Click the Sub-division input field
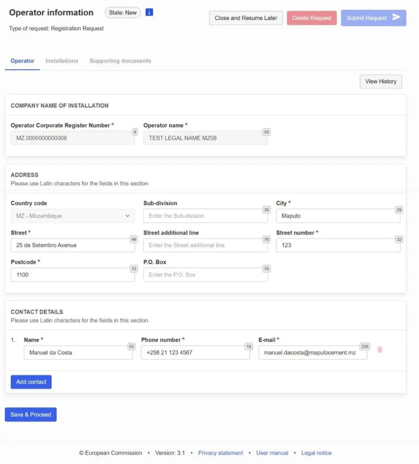The width and height of the screenshot is (419, 464). (x=206, y=216)
